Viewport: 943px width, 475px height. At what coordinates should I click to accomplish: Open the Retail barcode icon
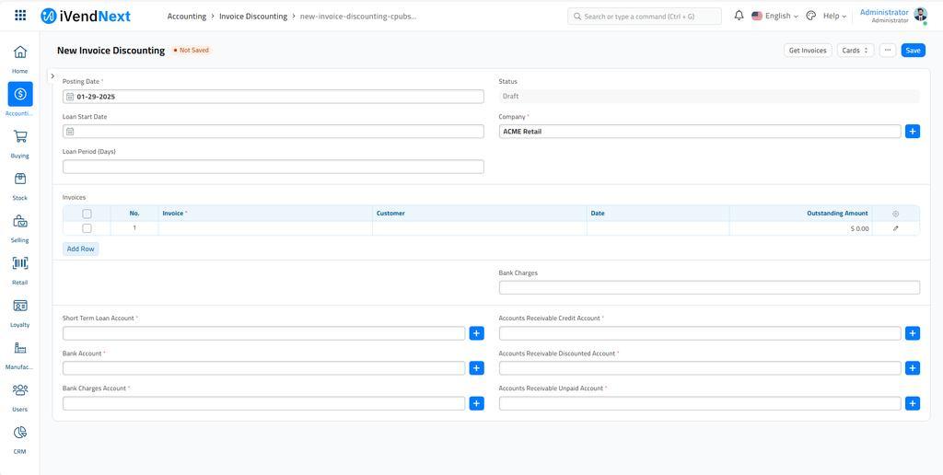[20, 263]
